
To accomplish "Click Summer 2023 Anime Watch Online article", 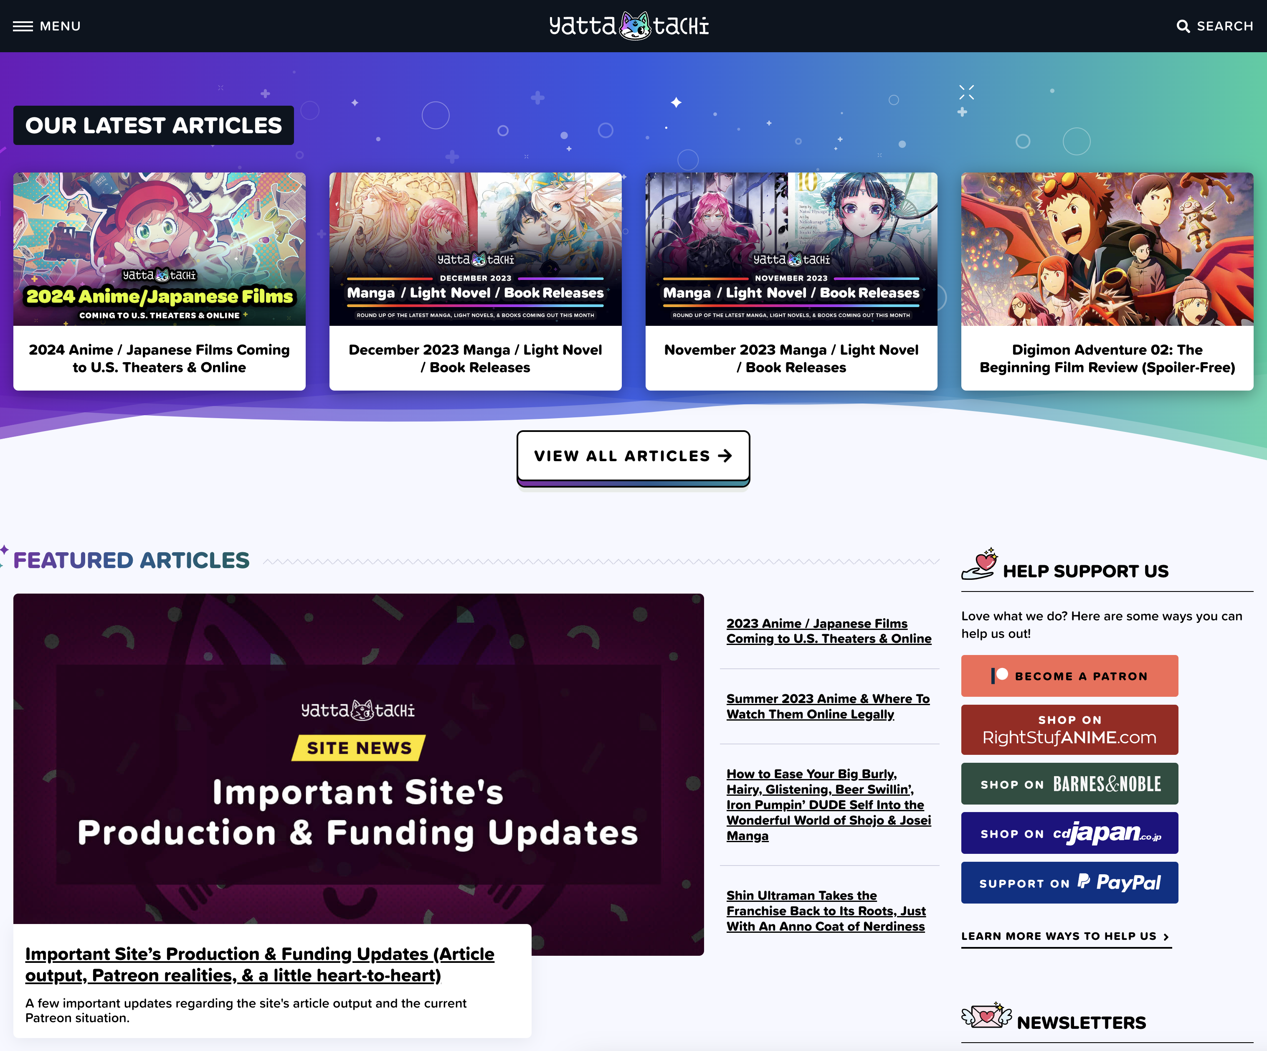I will pos(828,706).
